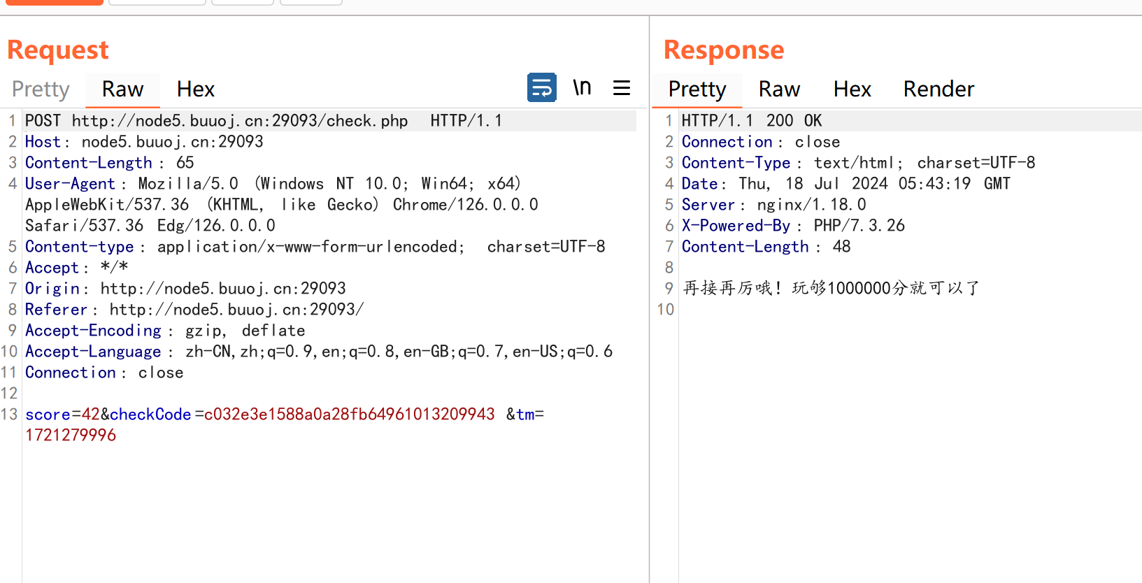Select Request Raw tab

tap(122, 89)
